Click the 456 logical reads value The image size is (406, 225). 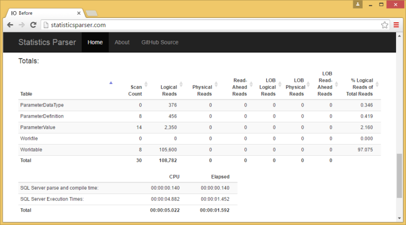[x=173, y=116]
